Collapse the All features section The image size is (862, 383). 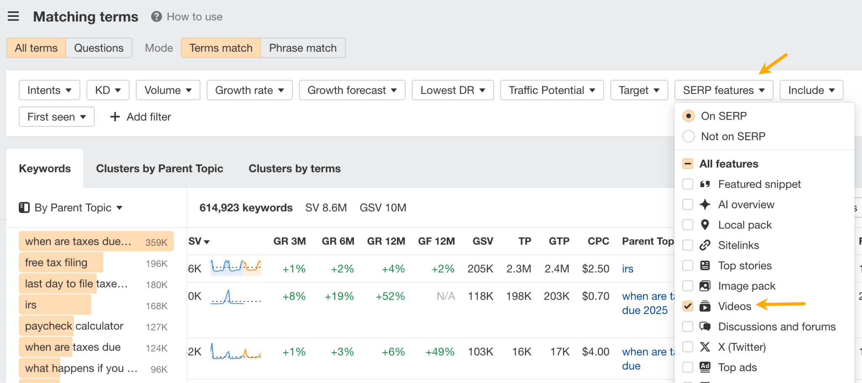pyautogui.click(x=688, y=163)
